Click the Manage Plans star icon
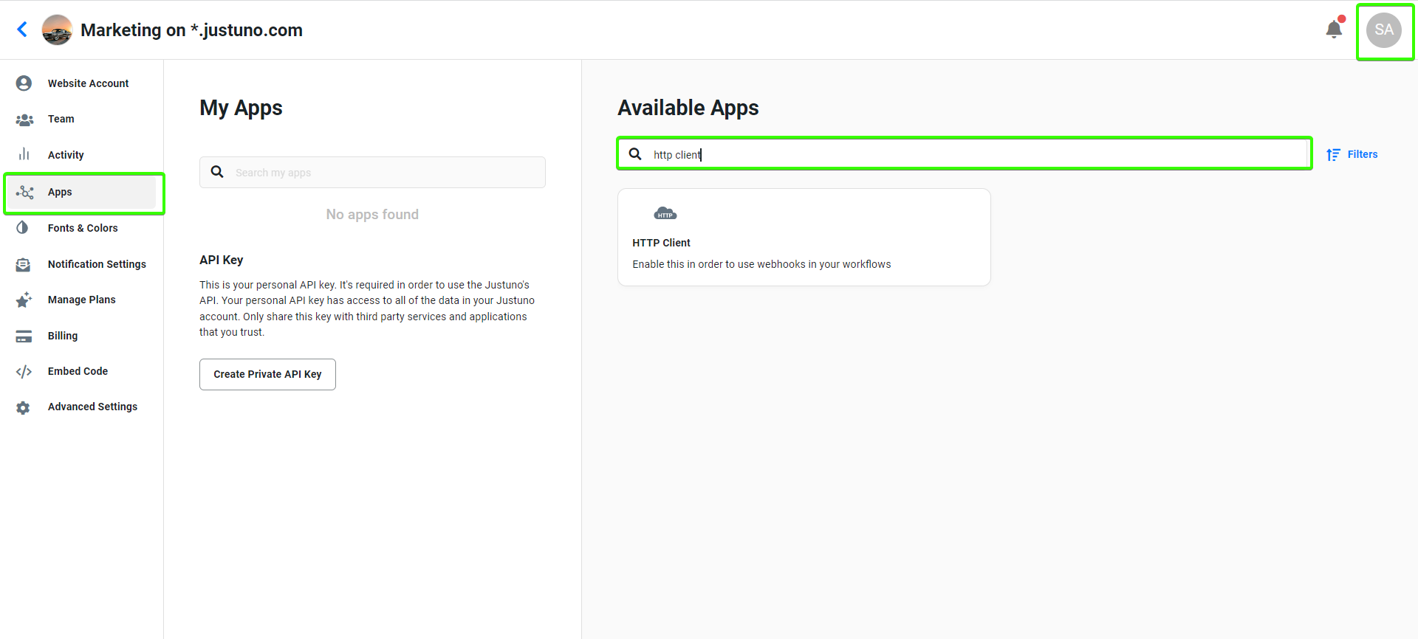This screenshot has width=1418, height=639. [24, 300]
